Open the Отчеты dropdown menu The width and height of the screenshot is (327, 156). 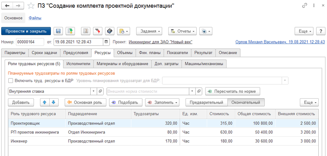click(182, 31)
